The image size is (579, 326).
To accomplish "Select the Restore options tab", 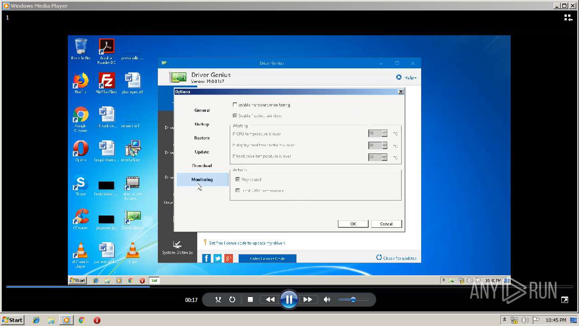I will pos(202,138).
